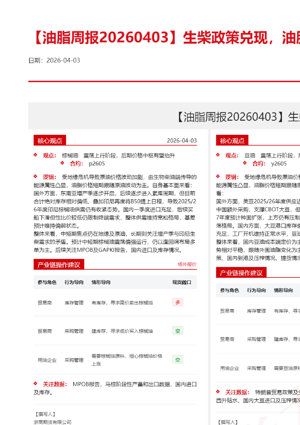Image resolution: width=300 pixels, height=425 pixels.
Task: Click the 浙商期货有限公司 author text
Action: [53, 422]
